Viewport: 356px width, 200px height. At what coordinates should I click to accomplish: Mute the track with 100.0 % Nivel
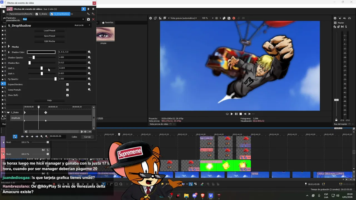pos(43,150)
